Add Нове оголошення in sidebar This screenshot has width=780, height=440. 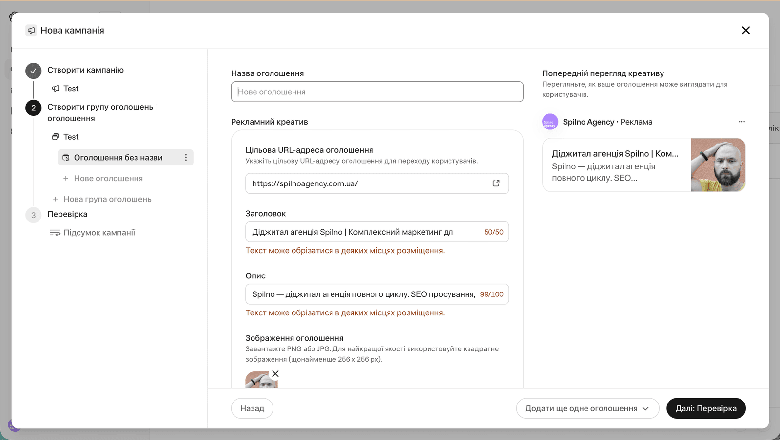tap(103, 179)
